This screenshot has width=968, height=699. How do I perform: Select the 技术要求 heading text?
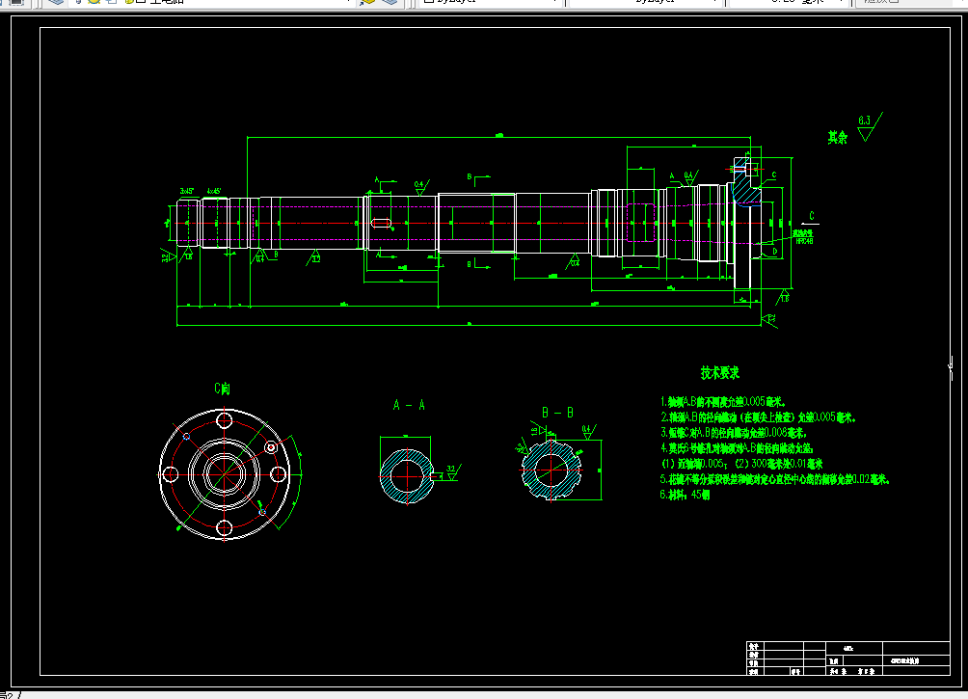tap(720, 373)
